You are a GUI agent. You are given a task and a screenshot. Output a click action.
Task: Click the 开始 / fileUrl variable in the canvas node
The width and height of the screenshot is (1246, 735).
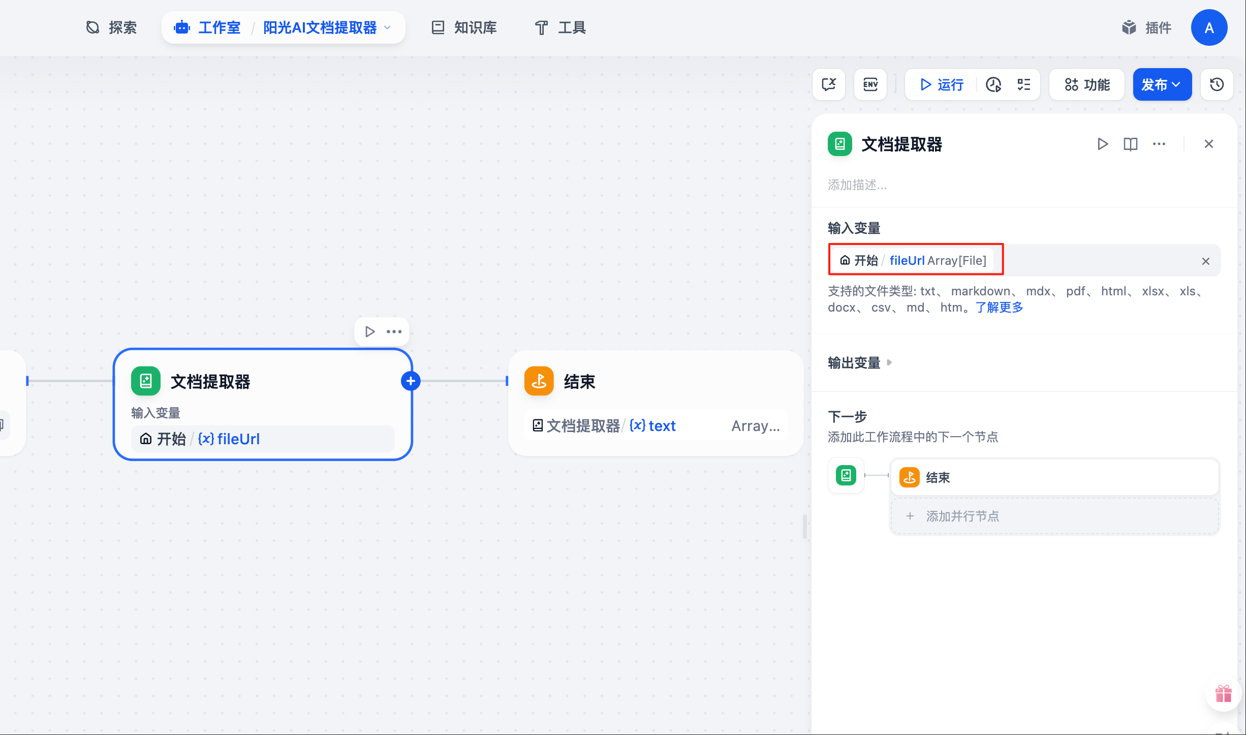tap(263, 439)
